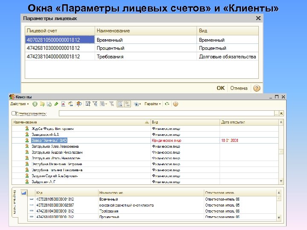Open the Лицевые счета side tab
The height and width of the screenshot is (230, 307).
pyautogui.click(x=14, y=202)
